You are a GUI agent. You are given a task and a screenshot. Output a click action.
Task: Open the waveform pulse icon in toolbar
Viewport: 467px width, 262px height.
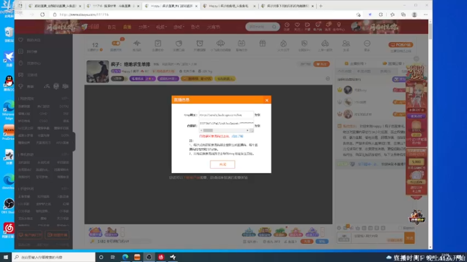pyautogui.click(x=137, y=43)
